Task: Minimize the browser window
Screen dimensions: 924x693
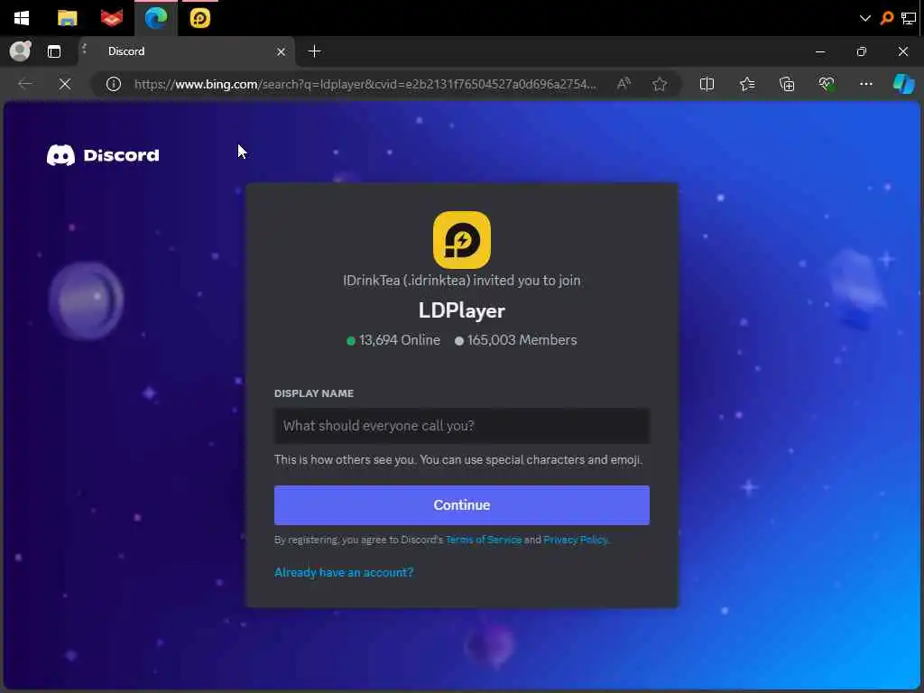Action: coord(819,51)
